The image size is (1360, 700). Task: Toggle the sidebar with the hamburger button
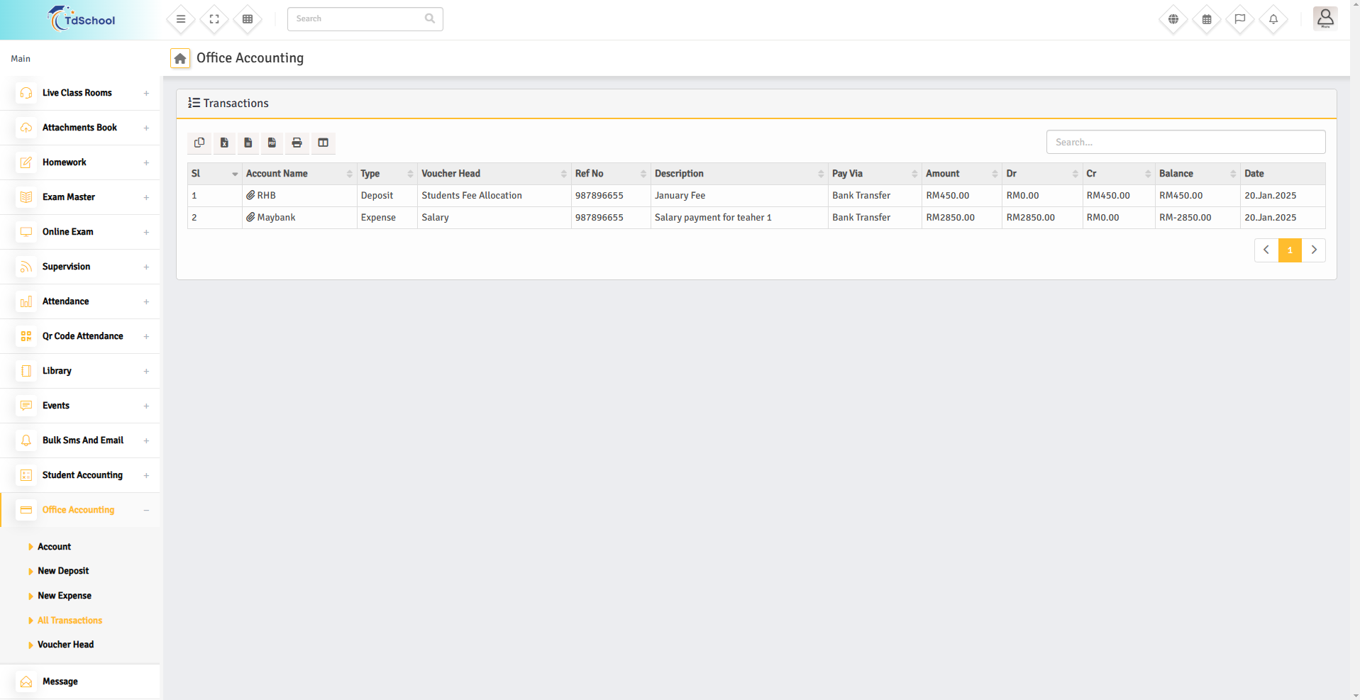[x=181, y=19]
